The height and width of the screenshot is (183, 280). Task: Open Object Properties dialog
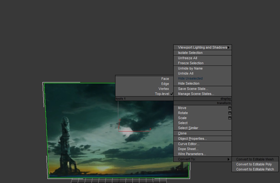click(192, 139)
